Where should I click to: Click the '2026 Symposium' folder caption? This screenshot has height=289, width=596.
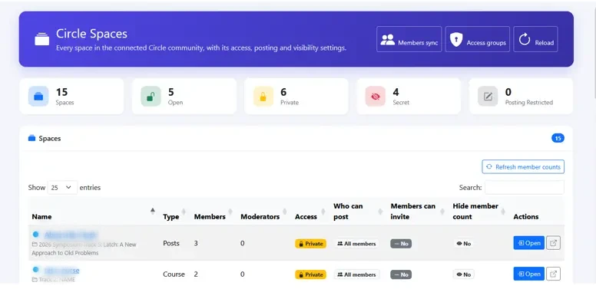pyautogui.click(x=84, y=248)
